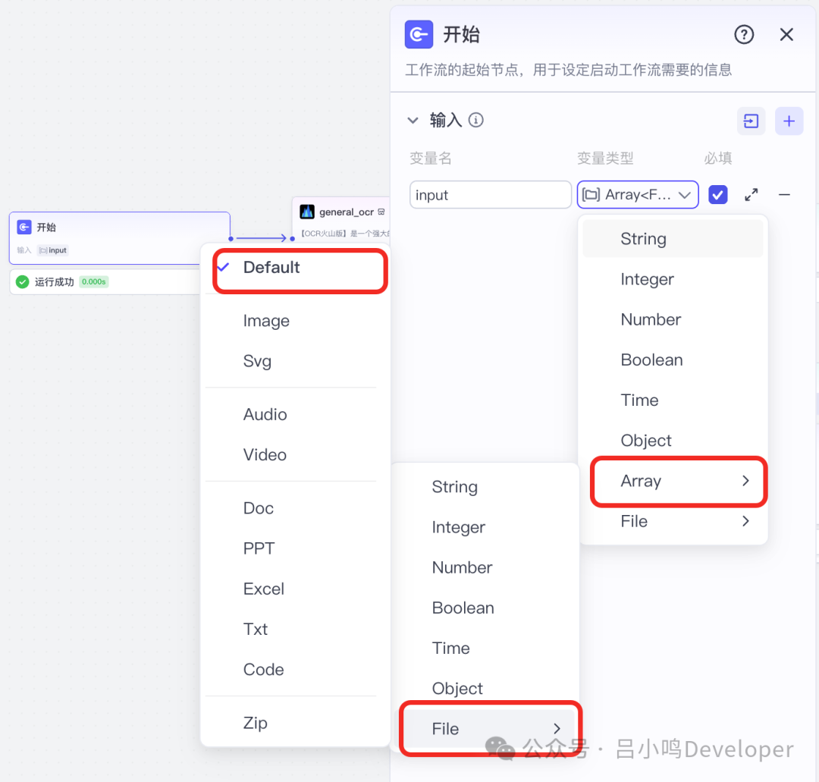Select the Svg file type
819x782 pixels.
point(295,361)
